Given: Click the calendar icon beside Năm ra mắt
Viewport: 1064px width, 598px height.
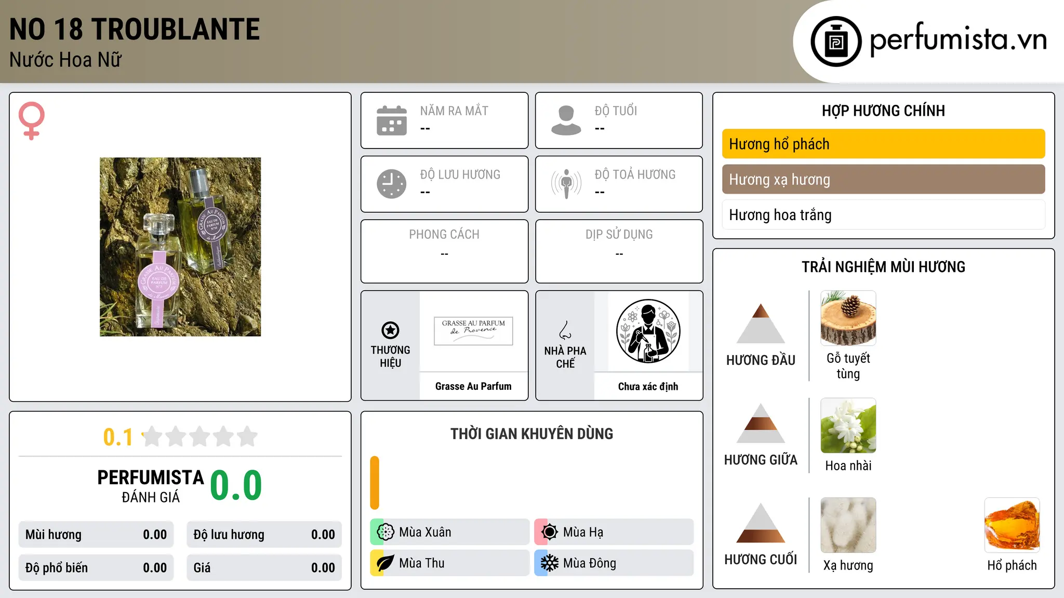Looking at the screenshot, I should [392, 120].
